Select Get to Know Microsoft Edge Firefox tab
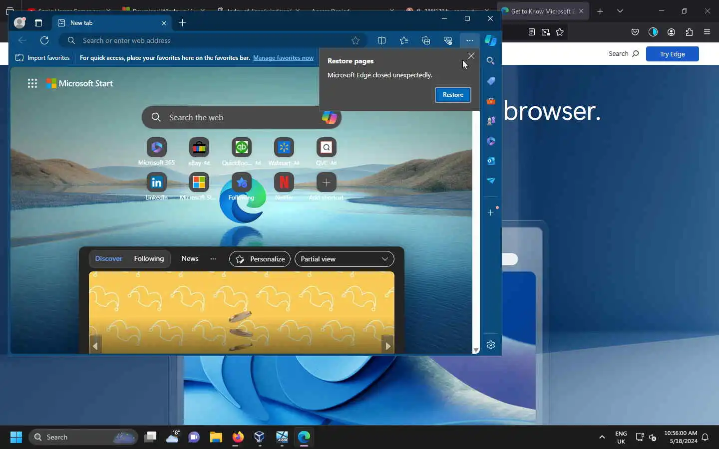Screen dimensions: 719x449 point(542,11)
